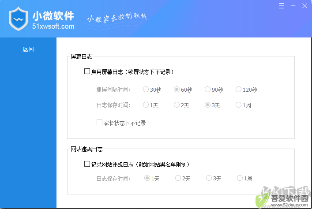Viewport: 312px width, 209px height.
Task: Set screen log retention to 3天
Action: click(207, 104)
